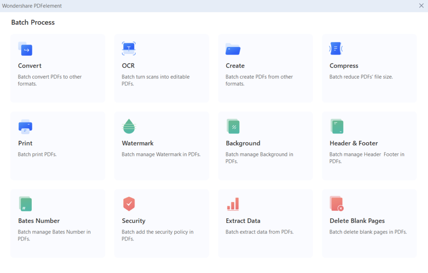This screenshot has width=428, height=273.
Task: Click the OCR scan icon
Action: (129, 48)
